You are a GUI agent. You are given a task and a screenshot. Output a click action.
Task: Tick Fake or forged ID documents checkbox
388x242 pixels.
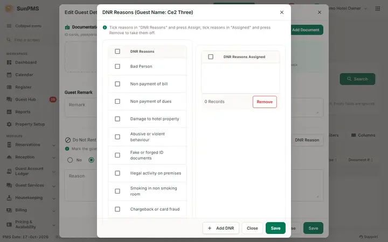tap(117, 155)
